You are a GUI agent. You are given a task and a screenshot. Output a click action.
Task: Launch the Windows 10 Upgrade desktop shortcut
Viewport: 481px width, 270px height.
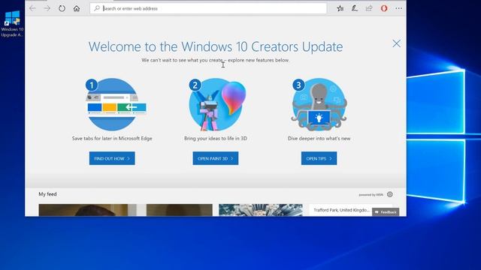click(12, 24)
